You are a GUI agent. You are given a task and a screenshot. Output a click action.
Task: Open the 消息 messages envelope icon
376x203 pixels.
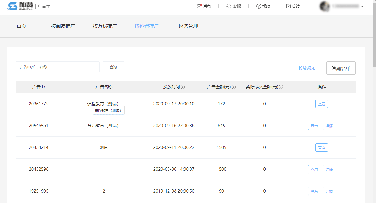click(199, 6)
